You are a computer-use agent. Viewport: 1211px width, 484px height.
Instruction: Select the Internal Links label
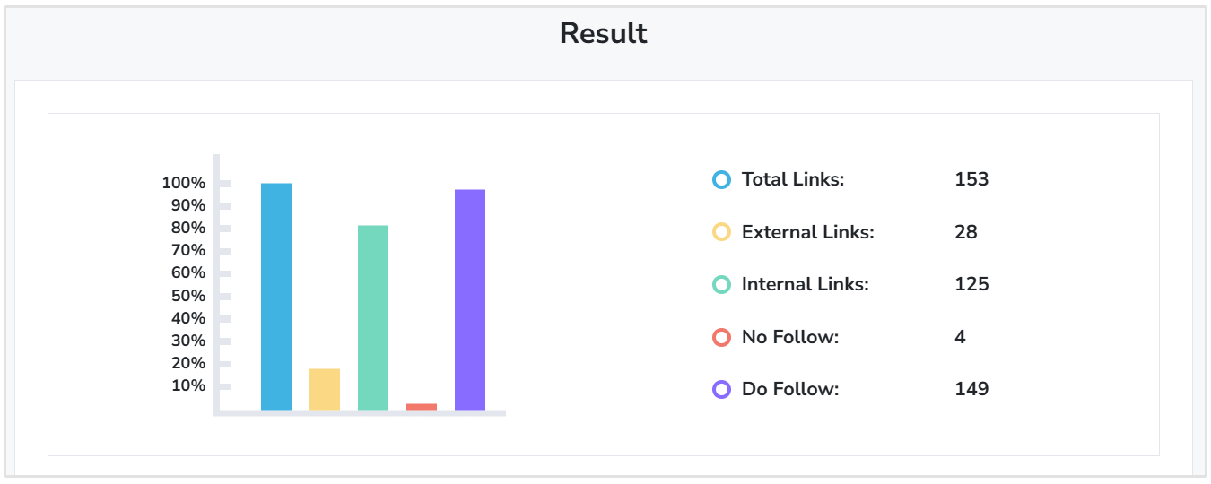805,285
